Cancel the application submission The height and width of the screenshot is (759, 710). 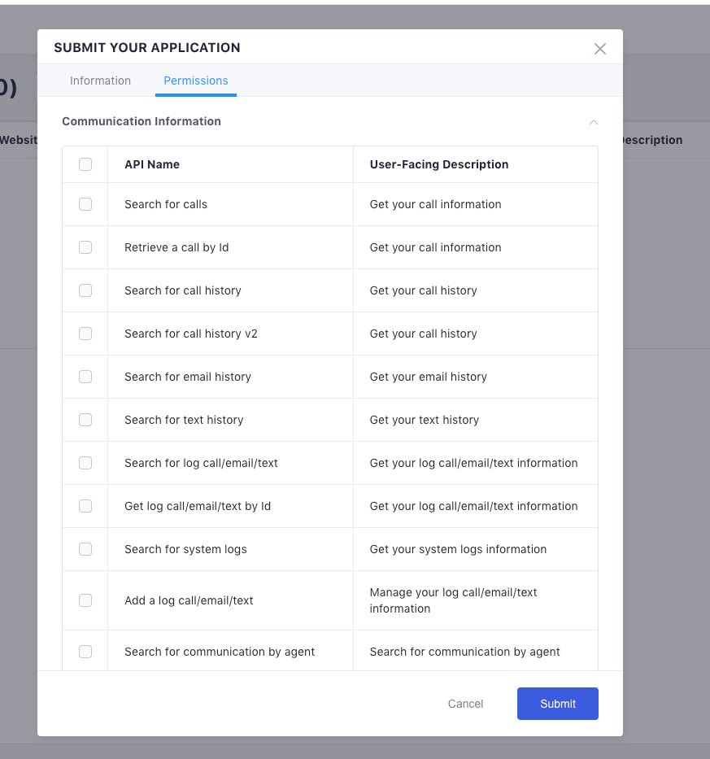465,704
